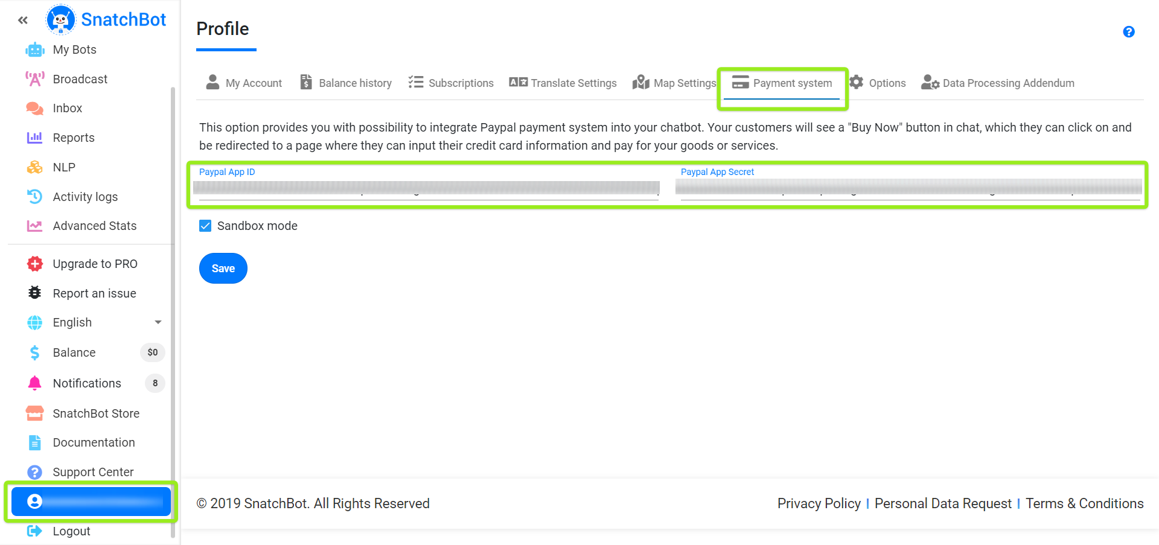Click the Options gear icon
1159x545 pixels.
[x=857, y=81]
